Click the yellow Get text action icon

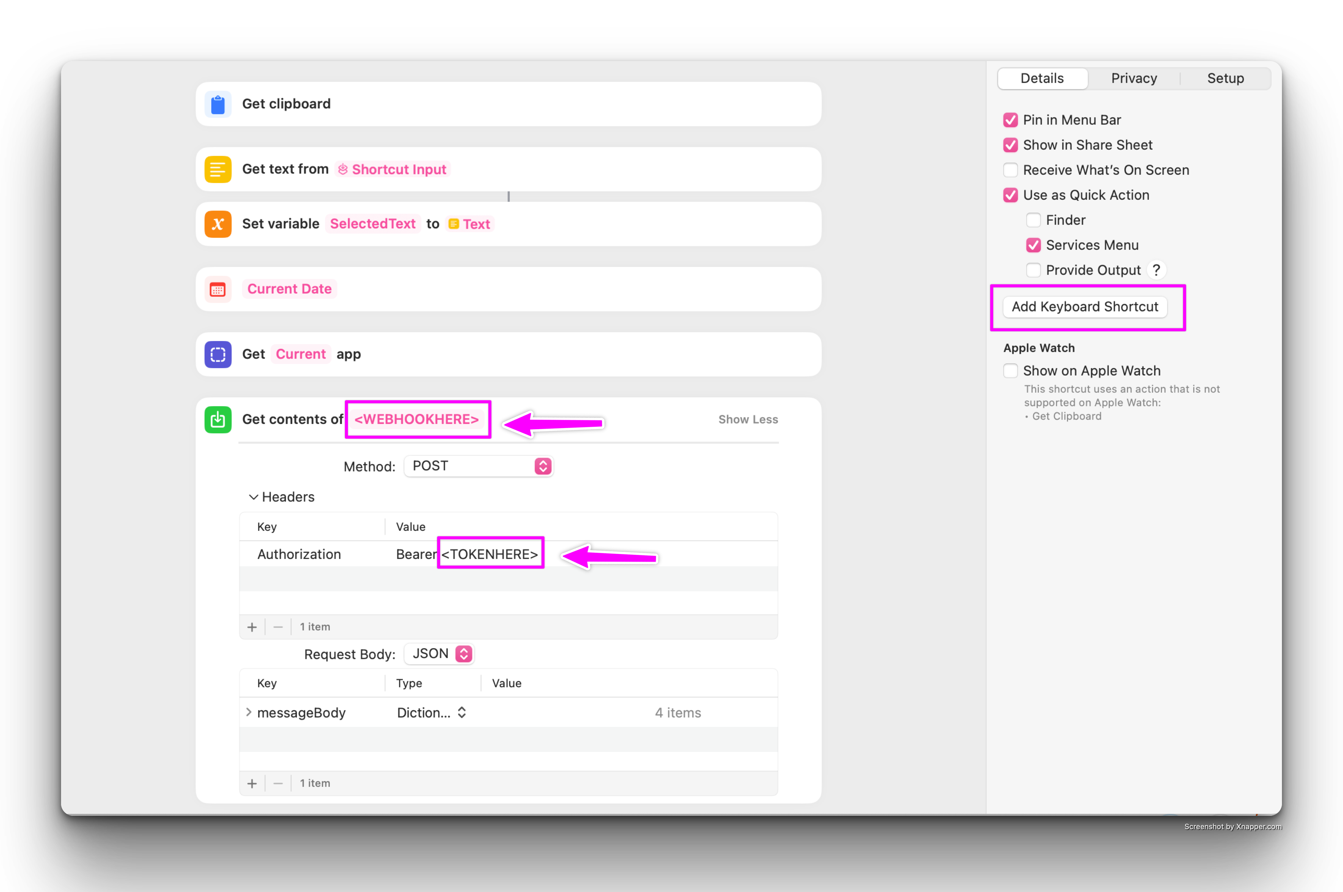click(218, 170)
